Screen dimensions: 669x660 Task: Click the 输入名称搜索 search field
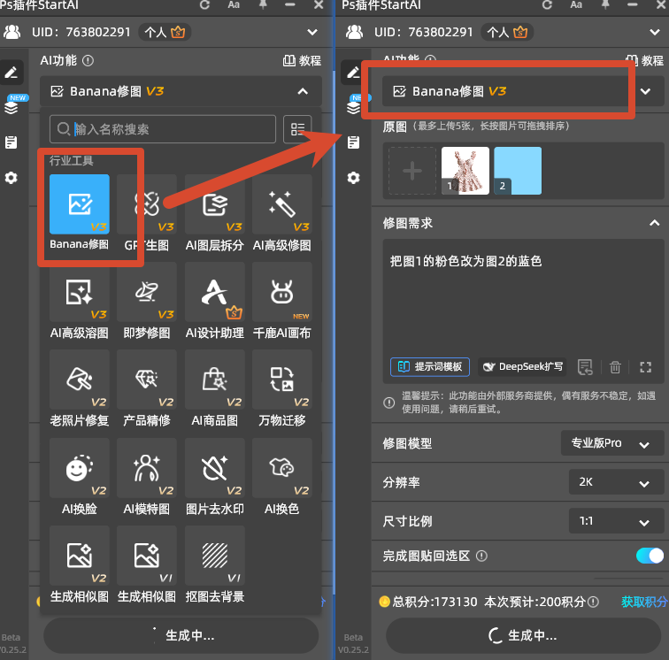[163, 129]
